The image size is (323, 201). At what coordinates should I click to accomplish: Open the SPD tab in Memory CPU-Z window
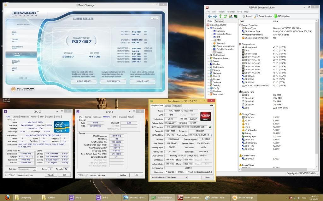pyautogui.click(x=114, y=117)
